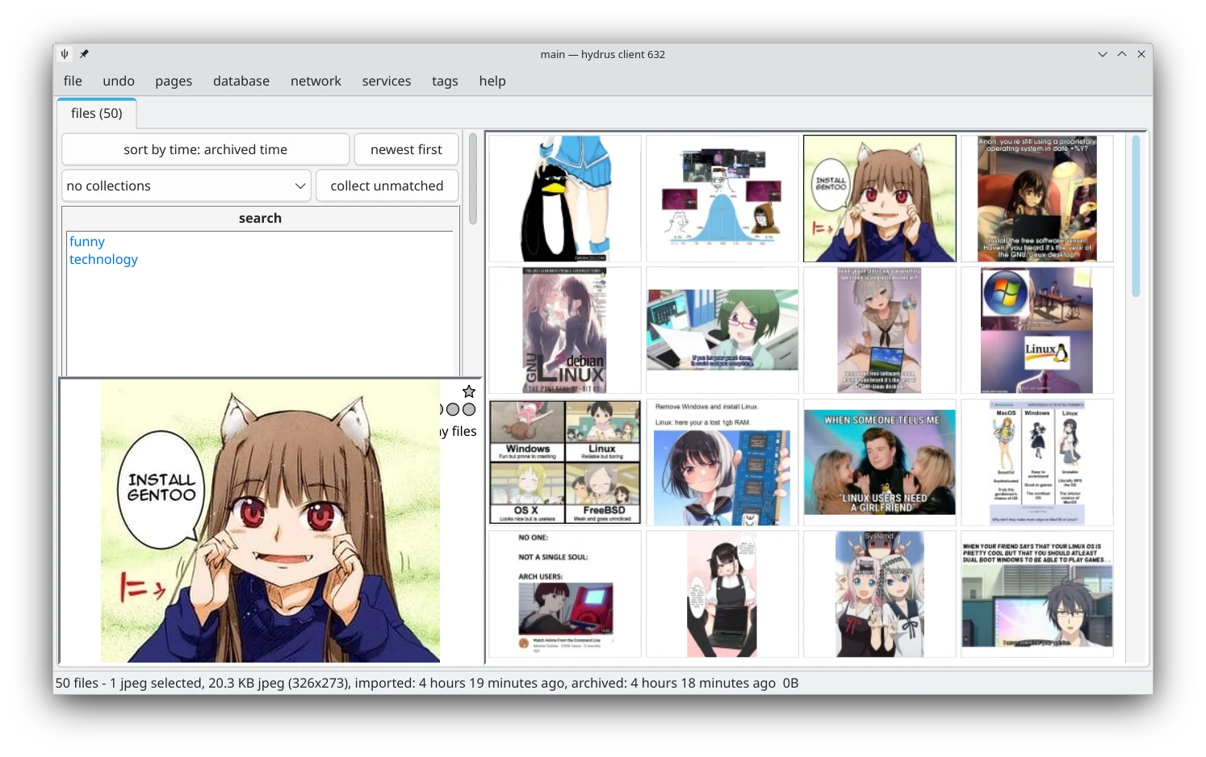The height and width of the screenshot is (757, 1206).
Task: Switch to the files (50) tab
Action: pos(96,113)
